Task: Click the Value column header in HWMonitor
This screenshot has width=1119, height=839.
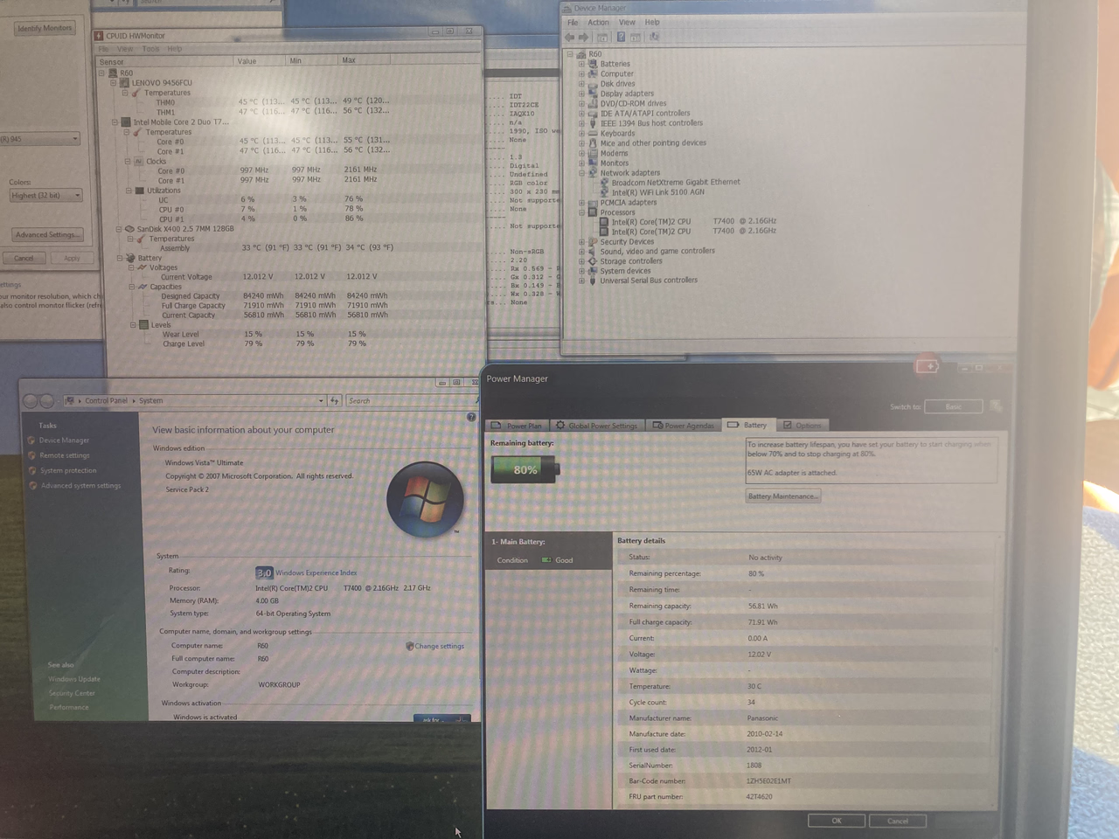Action: 260,61
